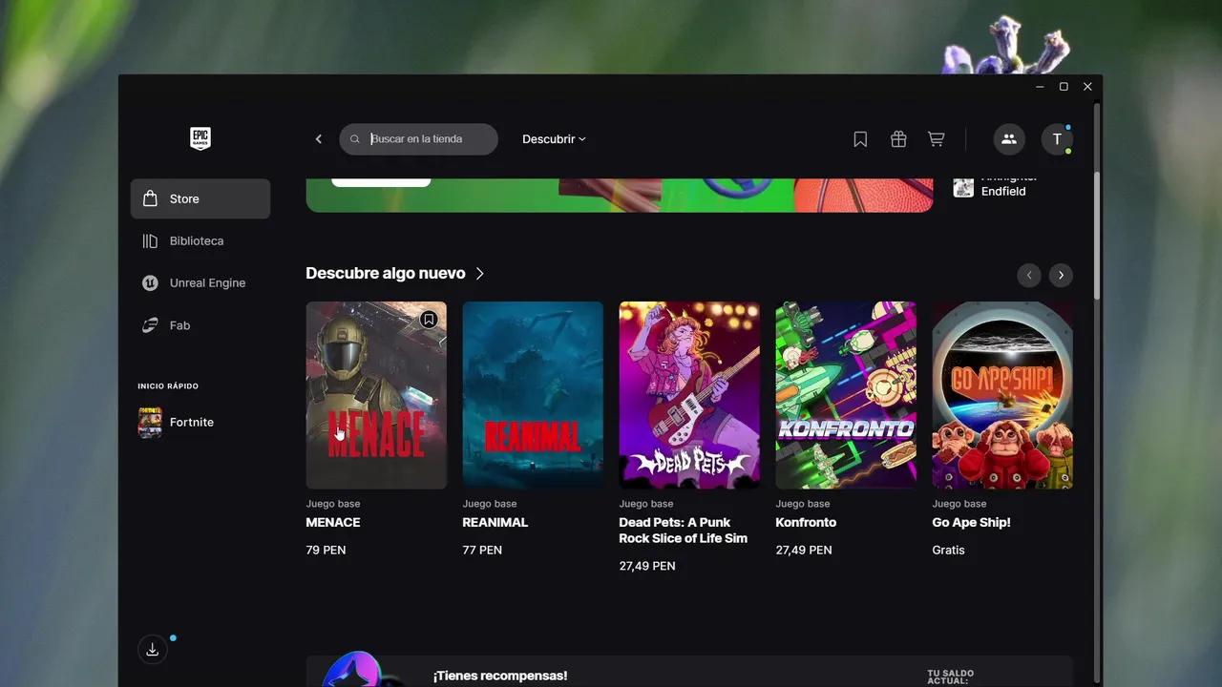Open the Dead Pets cover art
The height and width of the screenshot is (687, 1222).
[x=689, y=395]
